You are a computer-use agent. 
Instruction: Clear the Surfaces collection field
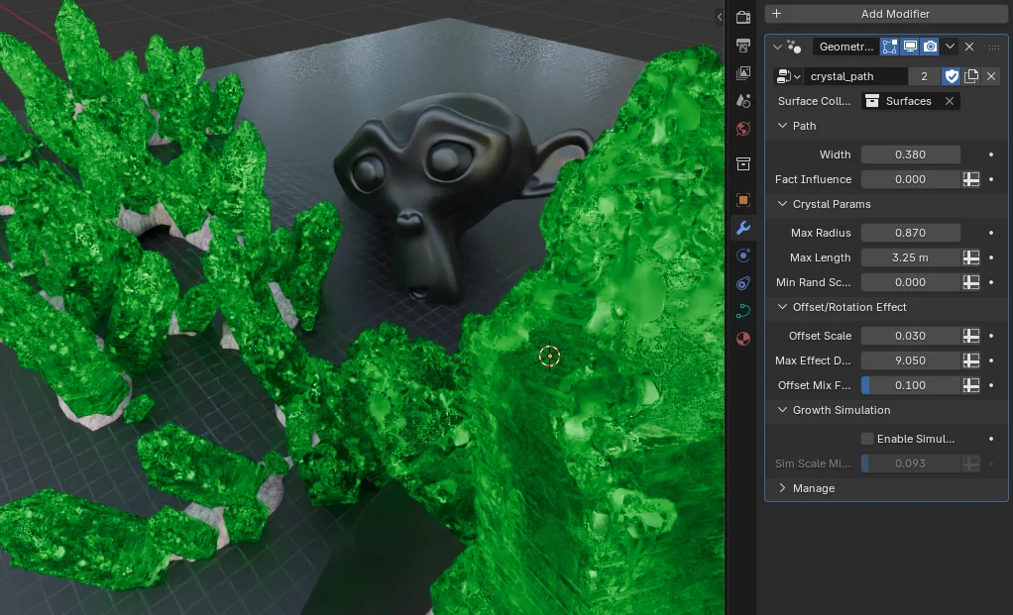949,101
